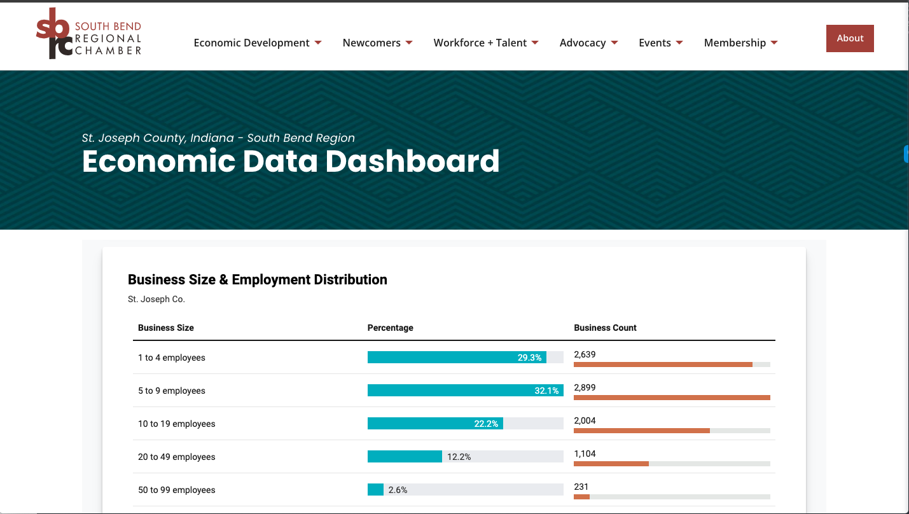This screenshot has width=909, height=514.
Task: Click the 22.2% percentage bar
Action: click(435, 424)
